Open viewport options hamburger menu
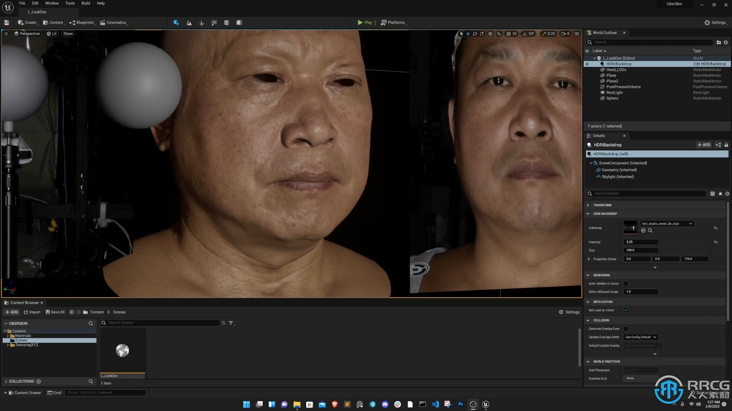The image size is (732, 411). (6, 34)
